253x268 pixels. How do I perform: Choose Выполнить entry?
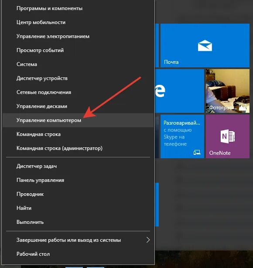[x=78, y=222]
